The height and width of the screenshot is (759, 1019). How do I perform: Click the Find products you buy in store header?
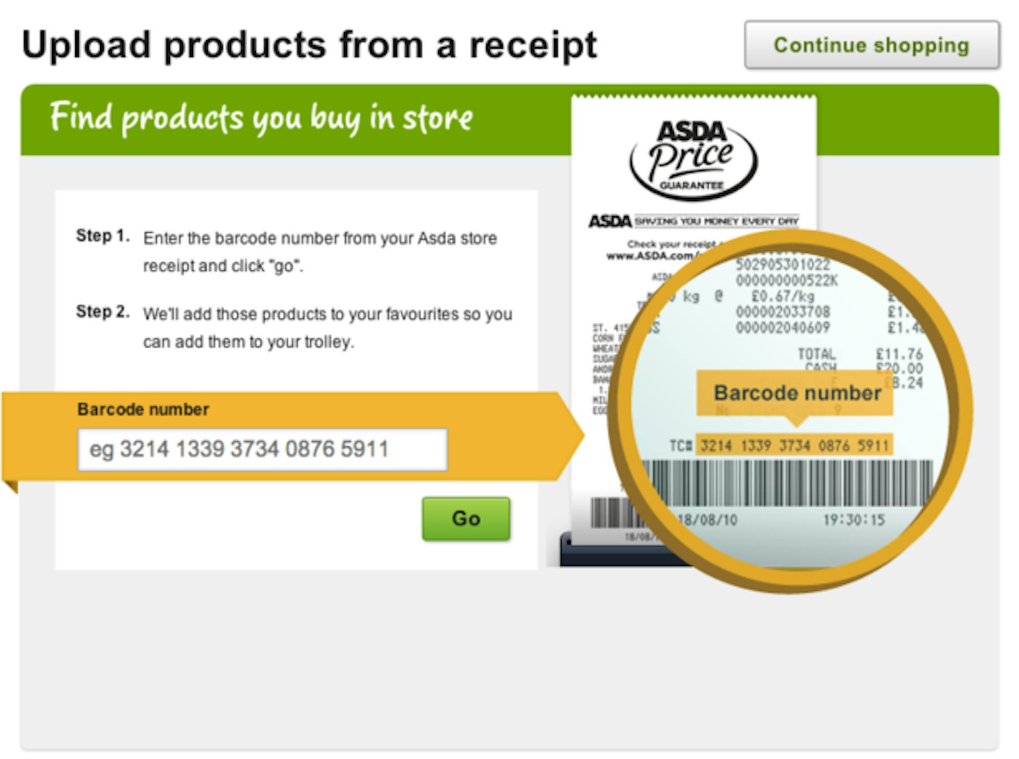point(262,117)
